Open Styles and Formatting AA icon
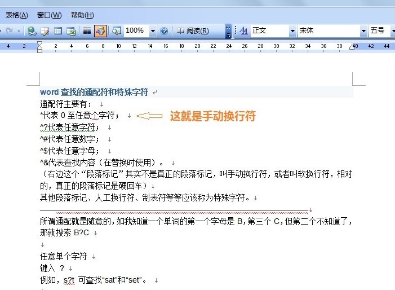 coord(243,31)
